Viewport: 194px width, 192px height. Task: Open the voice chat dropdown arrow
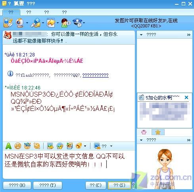43,23
